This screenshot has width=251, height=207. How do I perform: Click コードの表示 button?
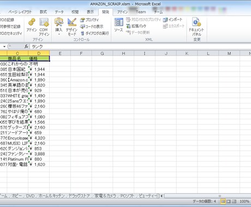point(92,27)
